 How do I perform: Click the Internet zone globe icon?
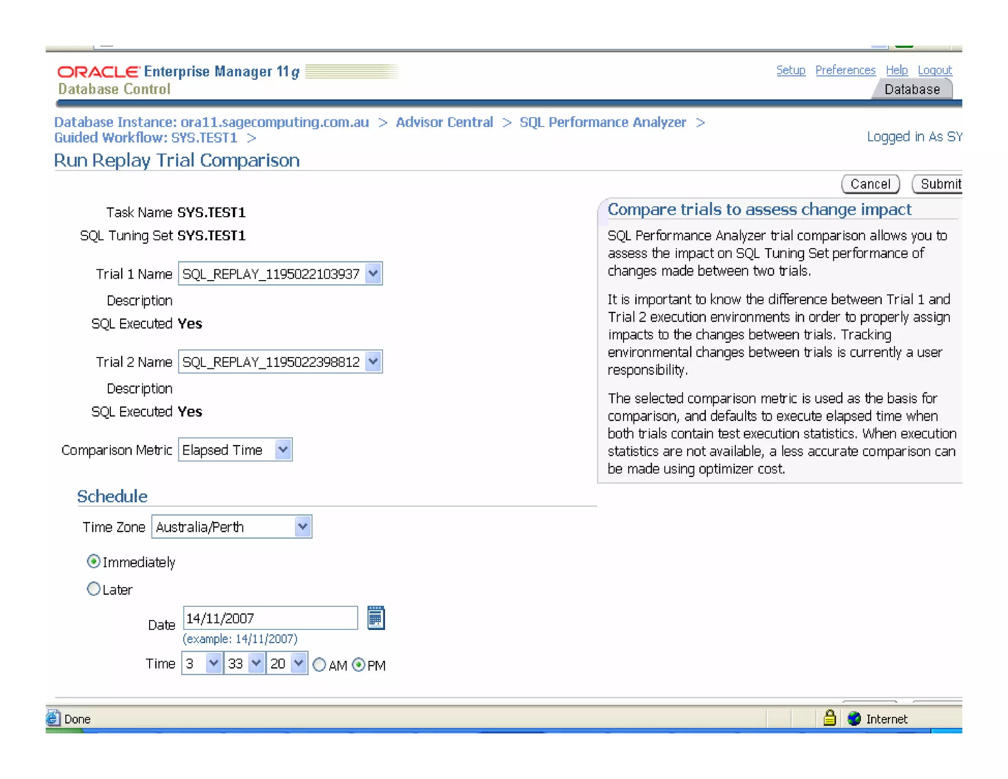click(x=854, y=718)
